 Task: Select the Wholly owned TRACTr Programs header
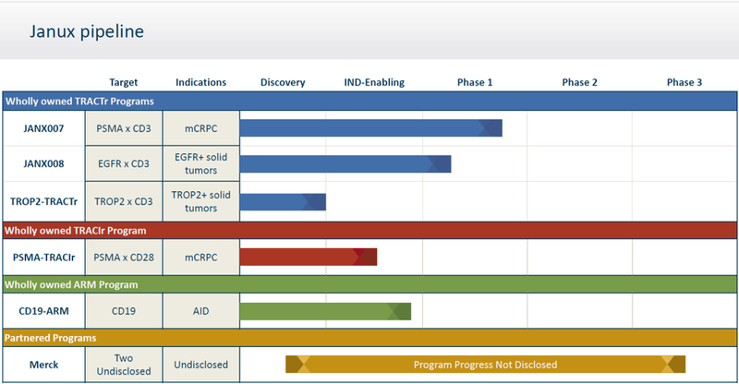(x=369, y=102)
